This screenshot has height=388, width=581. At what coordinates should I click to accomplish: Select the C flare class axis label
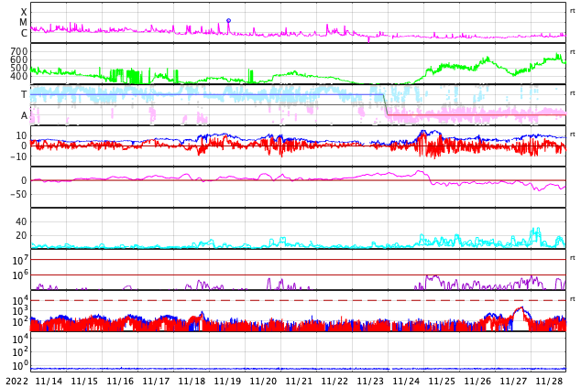pyautogui.click(x=24, y=33)
